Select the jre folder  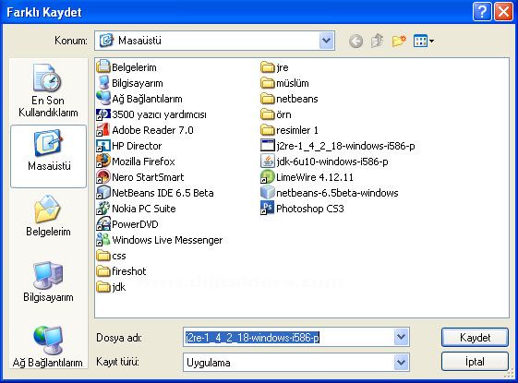[274, 67]
